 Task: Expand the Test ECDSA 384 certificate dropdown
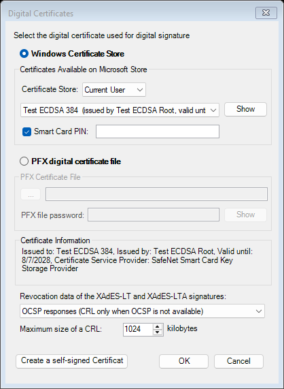[x=120, y=110]
